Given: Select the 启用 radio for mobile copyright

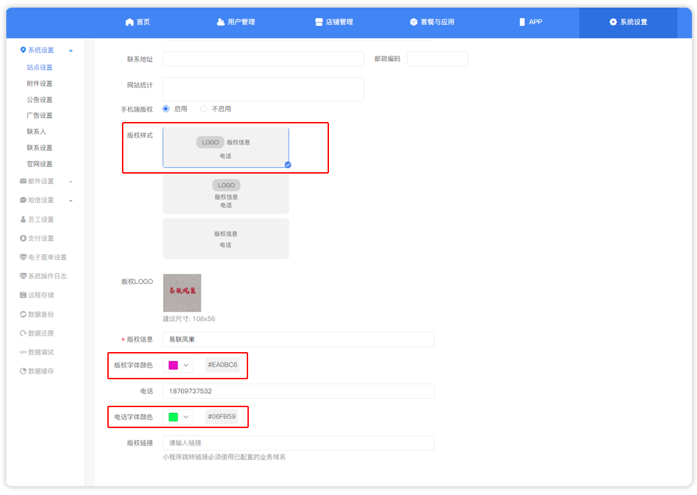Looking at the screenshot, I should [x=166, y=109].
